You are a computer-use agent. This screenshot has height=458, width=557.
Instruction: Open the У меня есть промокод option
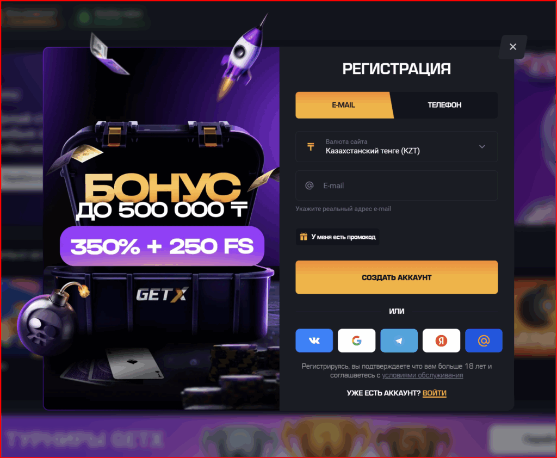click(337, 237)
